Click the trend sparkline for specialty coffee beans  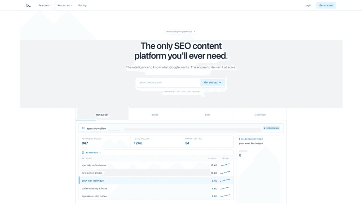click(x=225, y=165)
